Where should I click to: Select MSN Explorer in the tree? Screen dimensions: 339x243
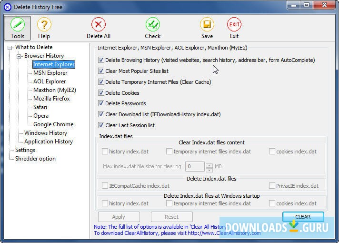pos(50,73)
